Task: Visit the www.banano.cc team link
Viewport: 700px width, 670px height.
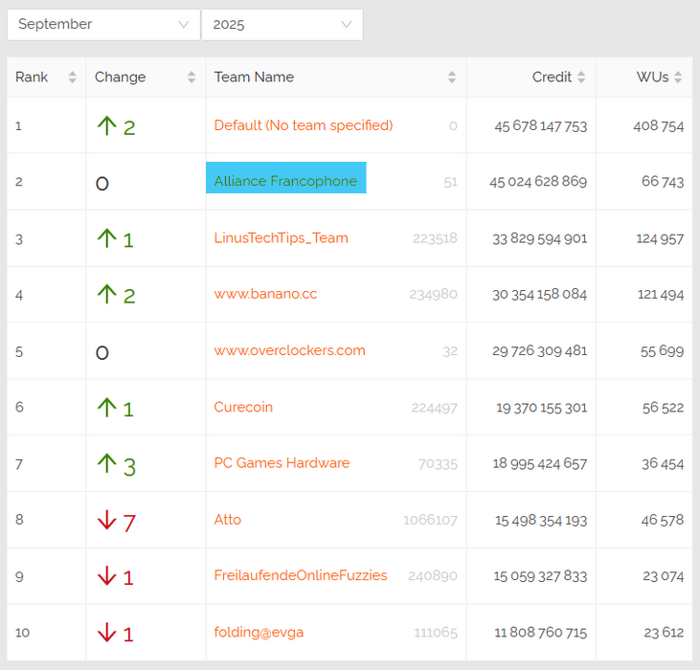Action: click(265, 294)
